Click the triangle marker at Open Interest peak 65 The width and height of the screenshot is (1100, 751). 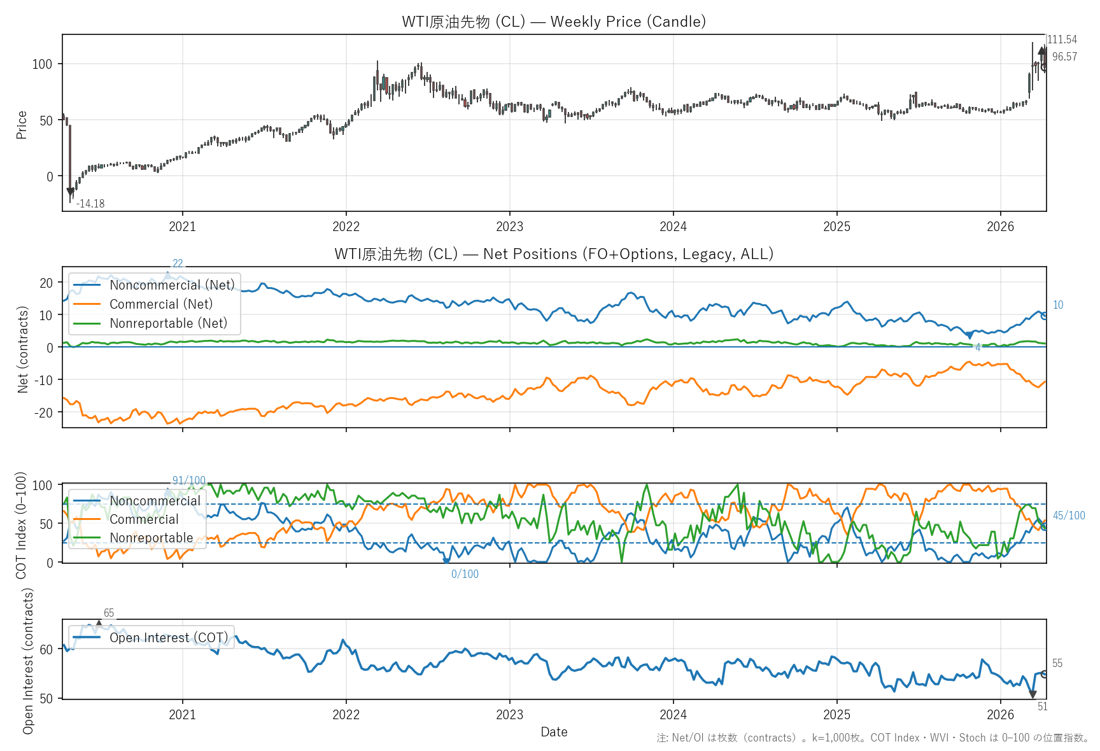99,622
